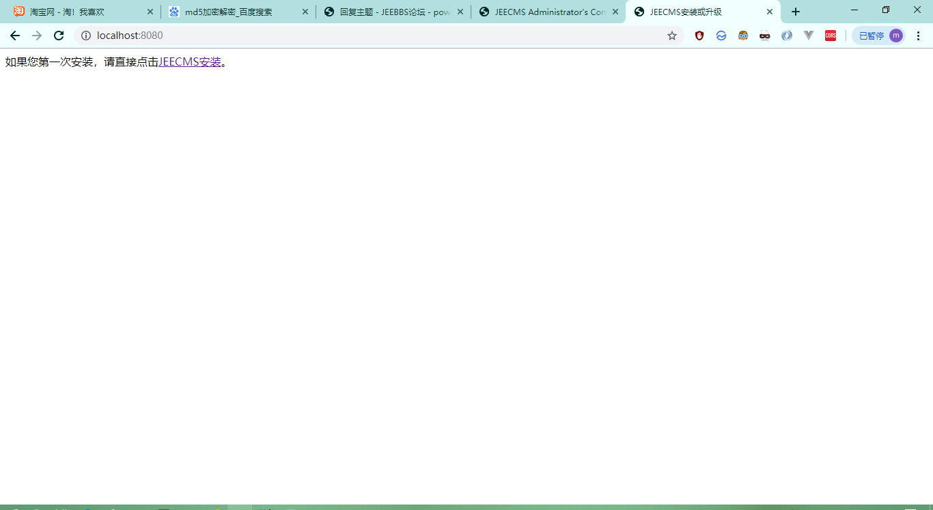
Task: Close the md5加密解密 tab
Action: (x=305, y=12)
